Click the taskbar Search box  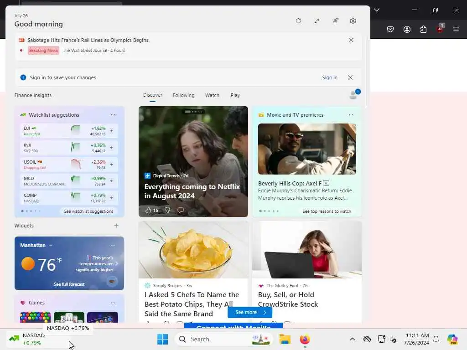223,339
